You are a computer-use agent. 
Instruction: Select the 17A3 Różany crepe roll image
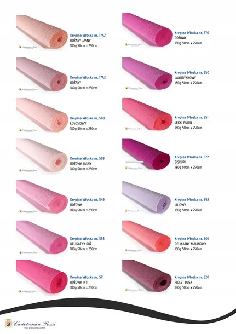point(42,74)
